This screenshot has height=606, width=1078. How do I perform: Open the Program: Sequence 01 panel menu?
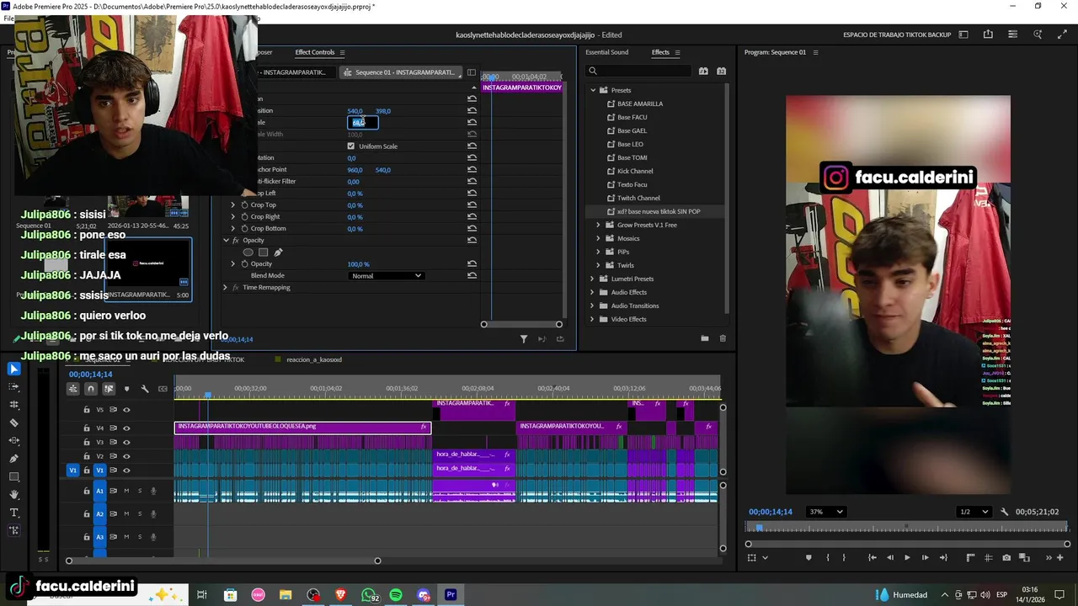[x=815, y=52]
